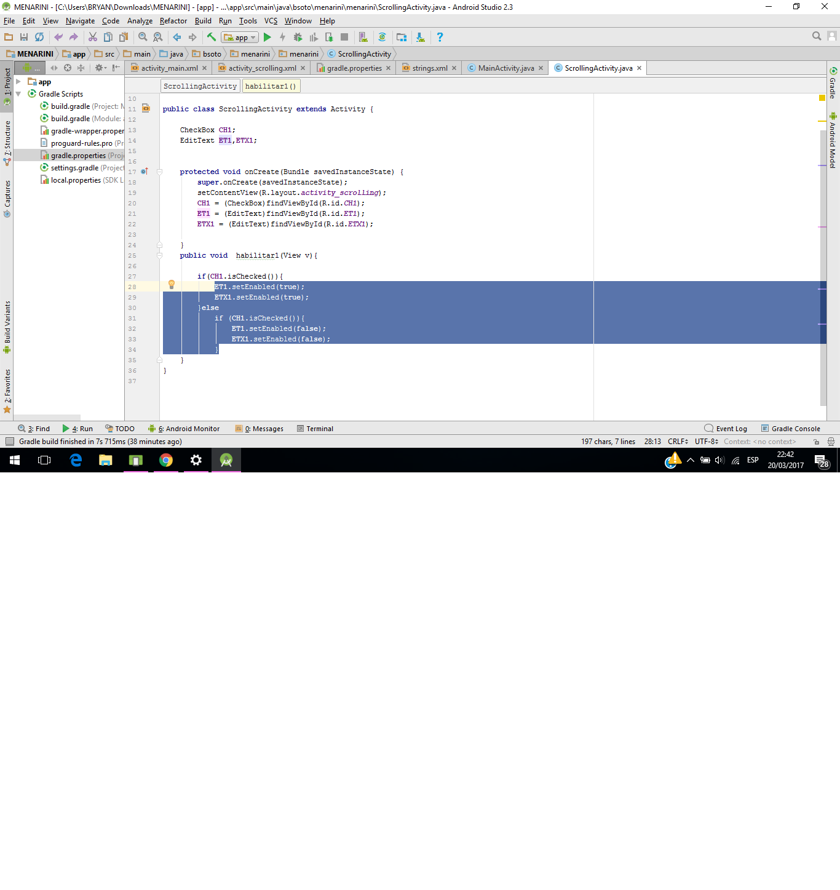This screenshot has width=840, height=890.
Task: Click the Paste toolbar icon
Action: pyautogui.click(x=124, y=38)
